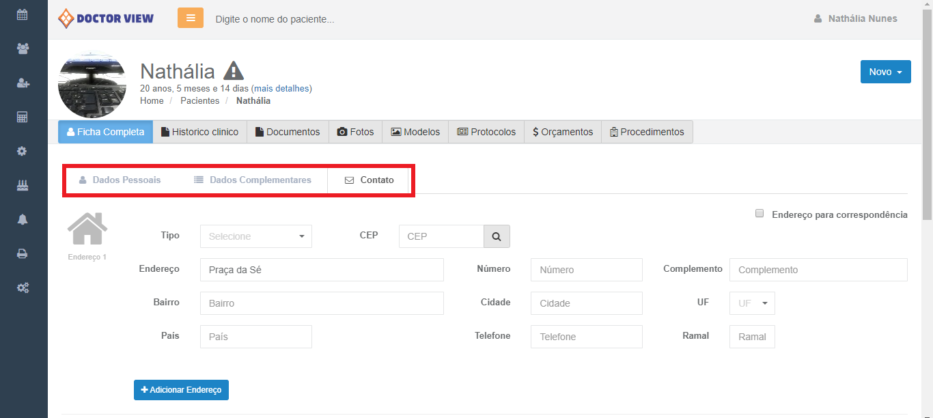Open the patients group icon in sidebar
This screenshot has width=933, height=418.
pos(23,48)
